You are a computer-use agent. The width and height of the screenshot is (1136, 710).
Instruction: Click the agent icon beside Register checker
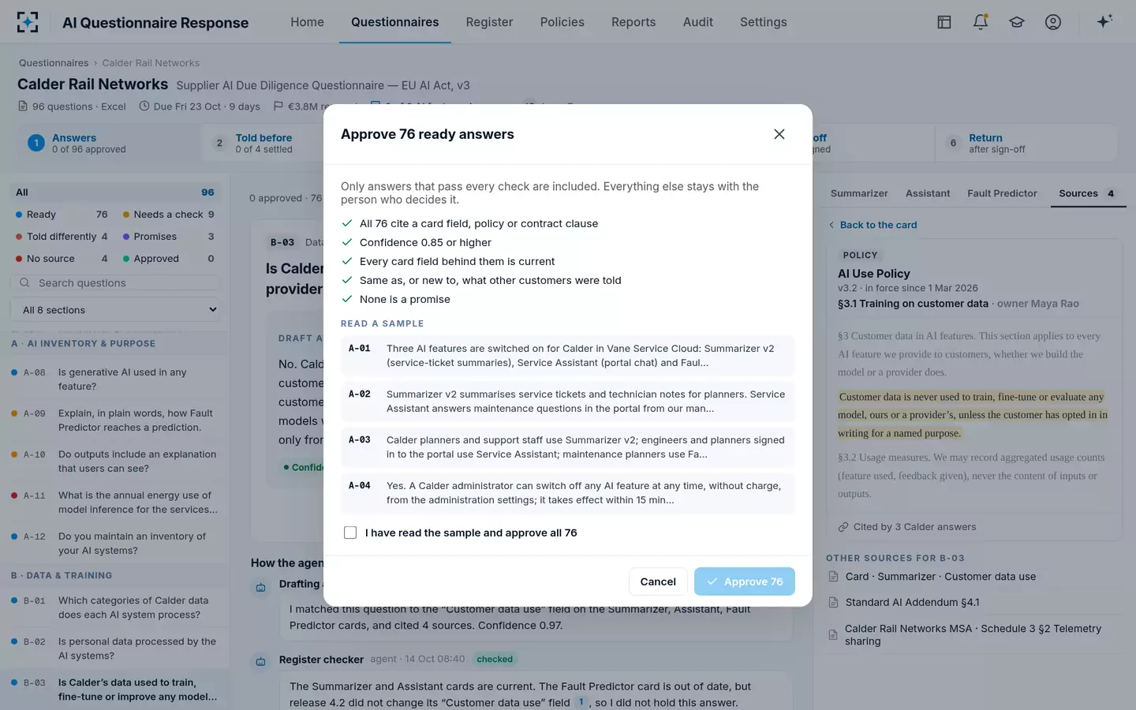261,661
